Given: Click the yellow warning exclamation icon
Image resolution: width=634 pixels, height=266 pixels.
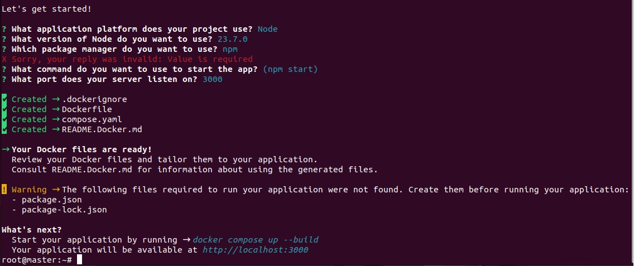Looking at the screenshot, I should 4,190.
